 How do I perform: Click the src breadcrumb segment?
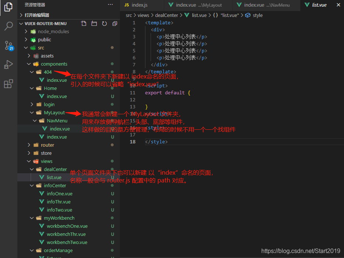coord(129,15)
